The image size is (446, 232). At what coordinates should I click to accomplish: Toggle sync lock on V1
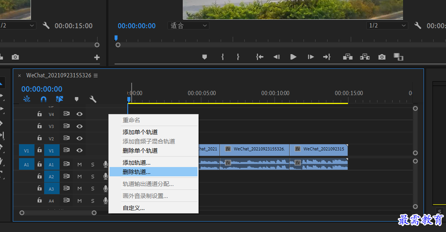coord(66,150)
